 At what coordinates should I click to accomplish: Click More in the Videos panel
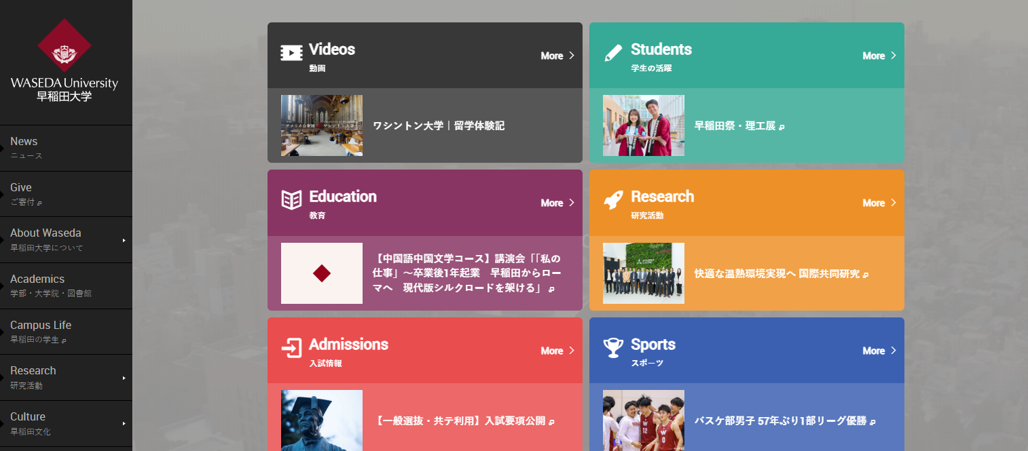(557, 56)
